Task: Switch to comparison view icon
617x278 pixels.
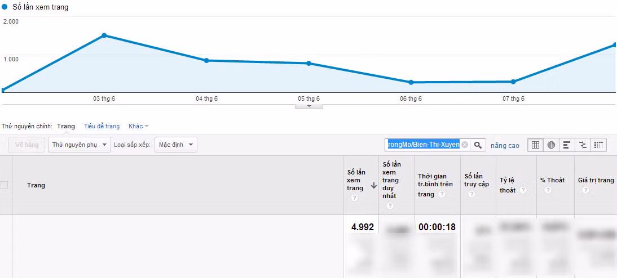Action: coord(583,145)
